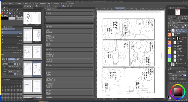Image resolution: width=188 pixels, height=102 pixels.
Task: Open the 通常 blending mode dropdown
Action: [x=175, y=23]
